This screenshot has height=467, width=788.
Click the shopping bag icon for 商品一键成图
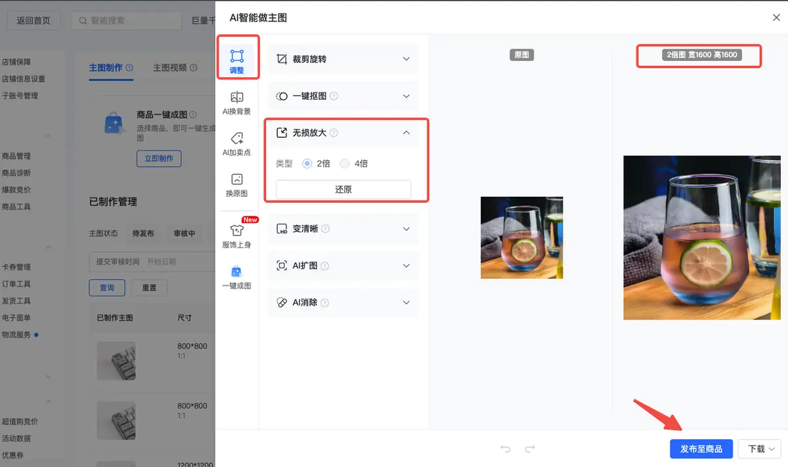(x=114, y=123)
